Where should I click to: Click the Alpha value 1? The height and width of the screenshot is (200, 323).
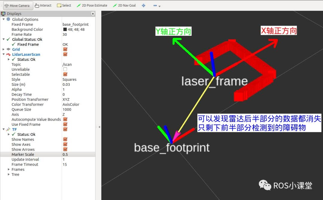pyautogui.click(x=63, y=89)
